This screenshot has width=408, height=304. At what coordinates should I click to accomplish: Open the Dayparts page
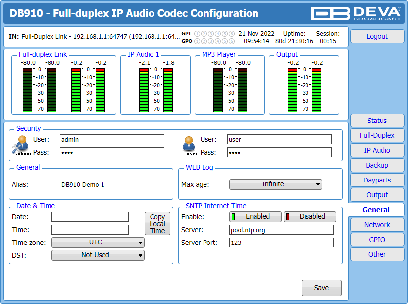point(377,180)
